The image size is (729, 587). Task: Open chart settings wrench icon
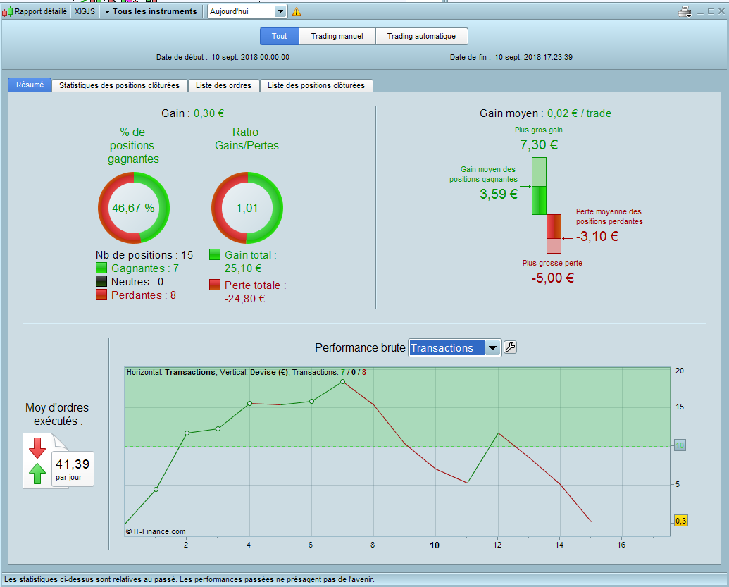coord(510,347)
